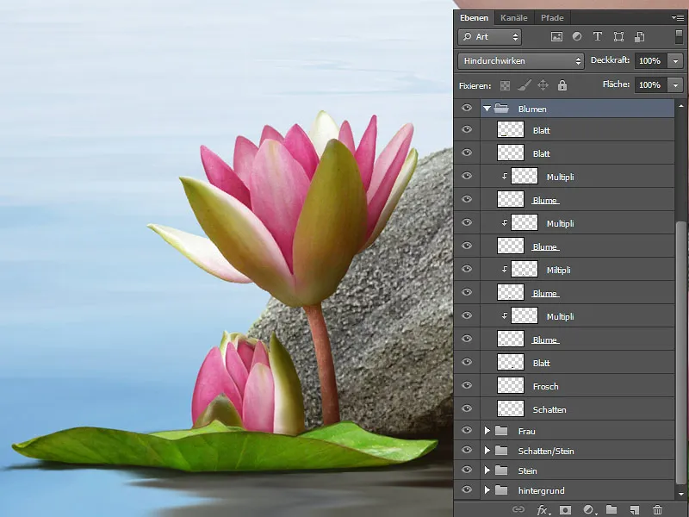
Task: Click the link layers icon
Action: [x=519, y=509]
